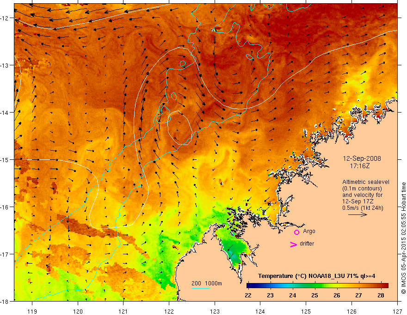The height and width of the screenshot is (315, 407).
Task: Click the colour bar tick label 23
Action: tap(270, 295)
